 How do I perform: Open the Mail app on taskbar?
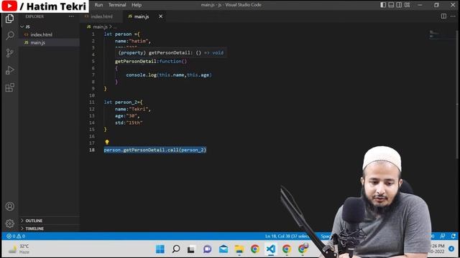224,249
